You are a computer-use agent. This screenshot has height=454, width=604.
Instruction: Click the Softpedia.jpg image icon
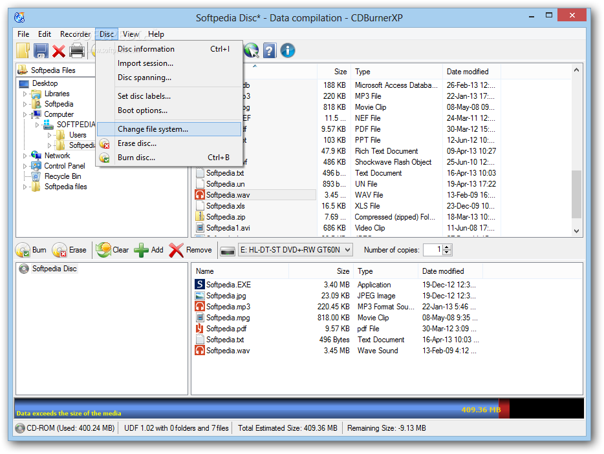point(200,296)
